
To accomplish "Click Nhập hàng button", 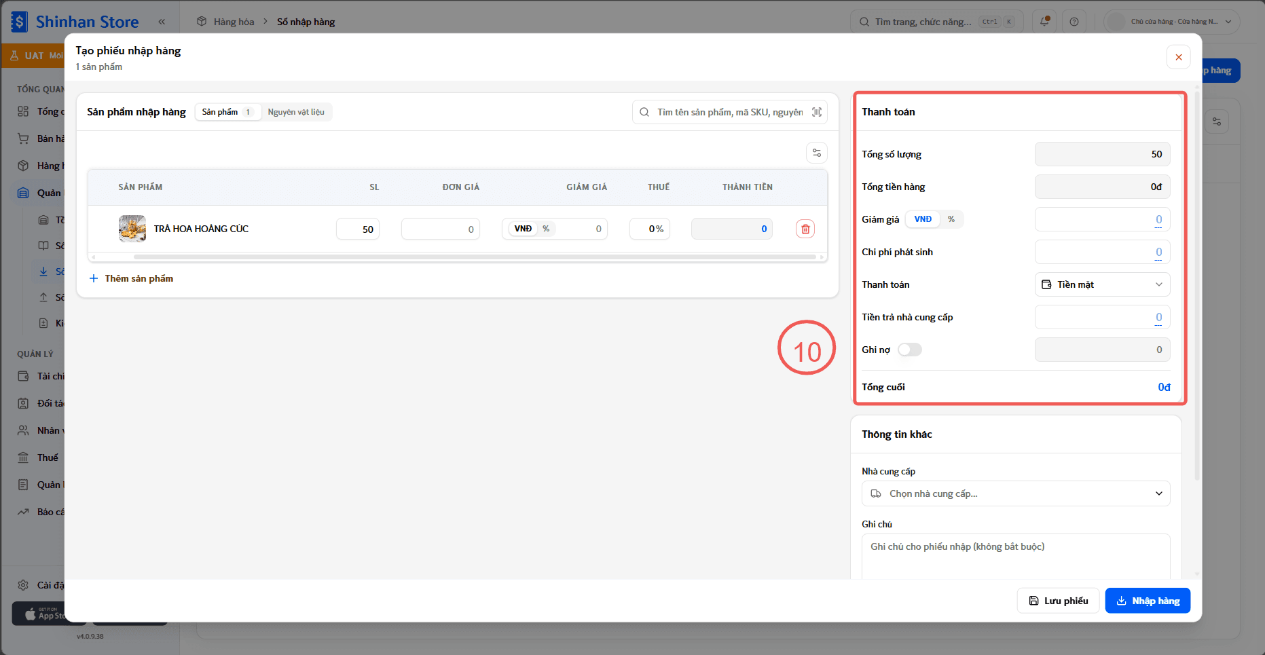I will tap(1148, 601).
